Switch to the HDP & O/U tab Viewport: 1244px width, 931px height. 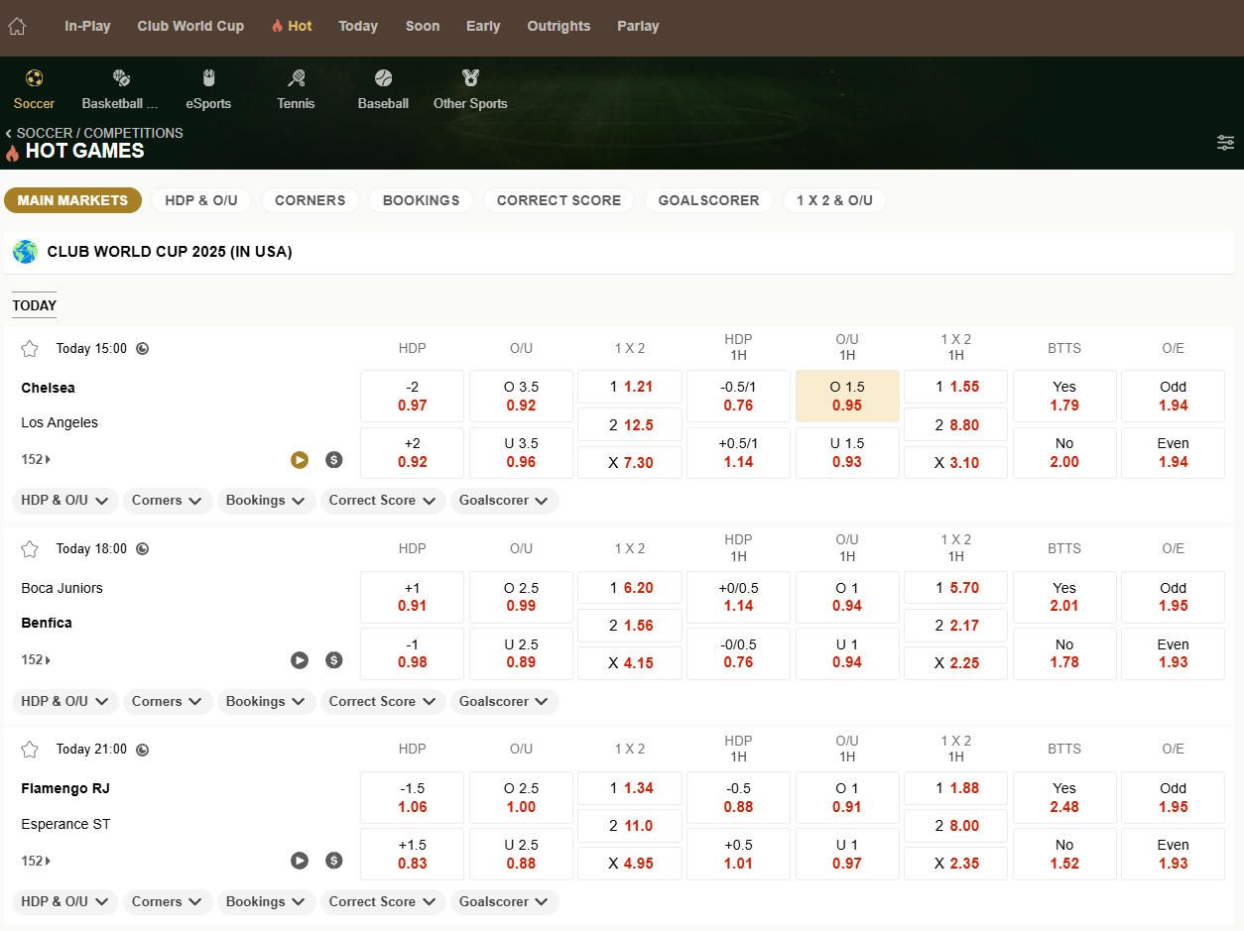point(201,200)
